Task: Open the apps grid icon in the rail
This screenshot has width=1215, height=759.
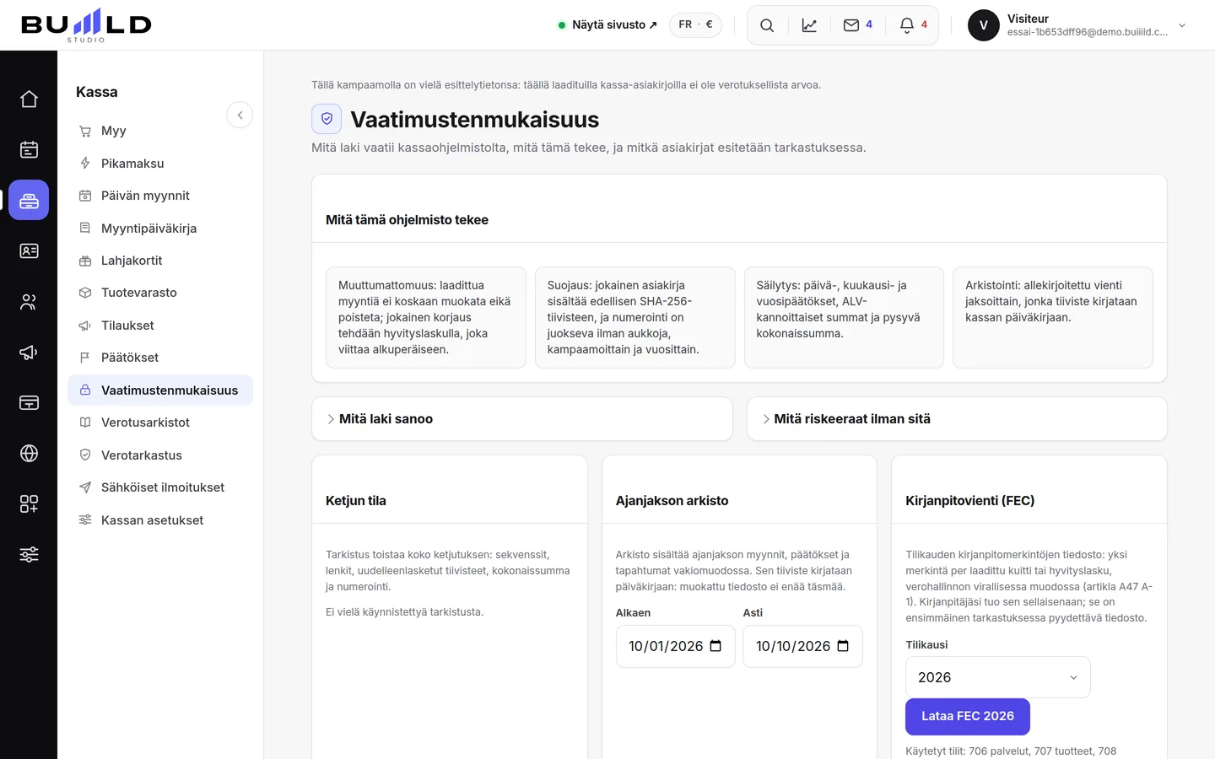Action: 29,503
